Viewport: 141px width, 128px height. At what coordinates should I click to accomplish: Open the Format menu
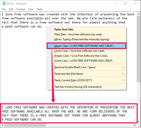pos(21,9)
